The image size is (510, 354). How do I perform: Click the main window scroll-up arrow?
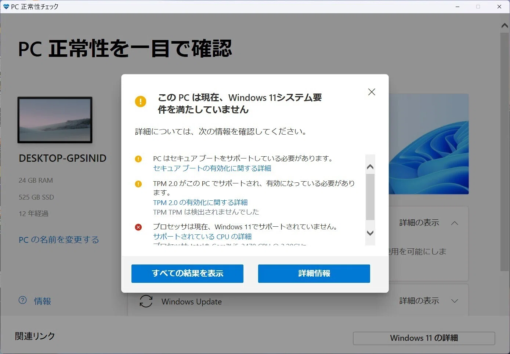pos(505,26)
